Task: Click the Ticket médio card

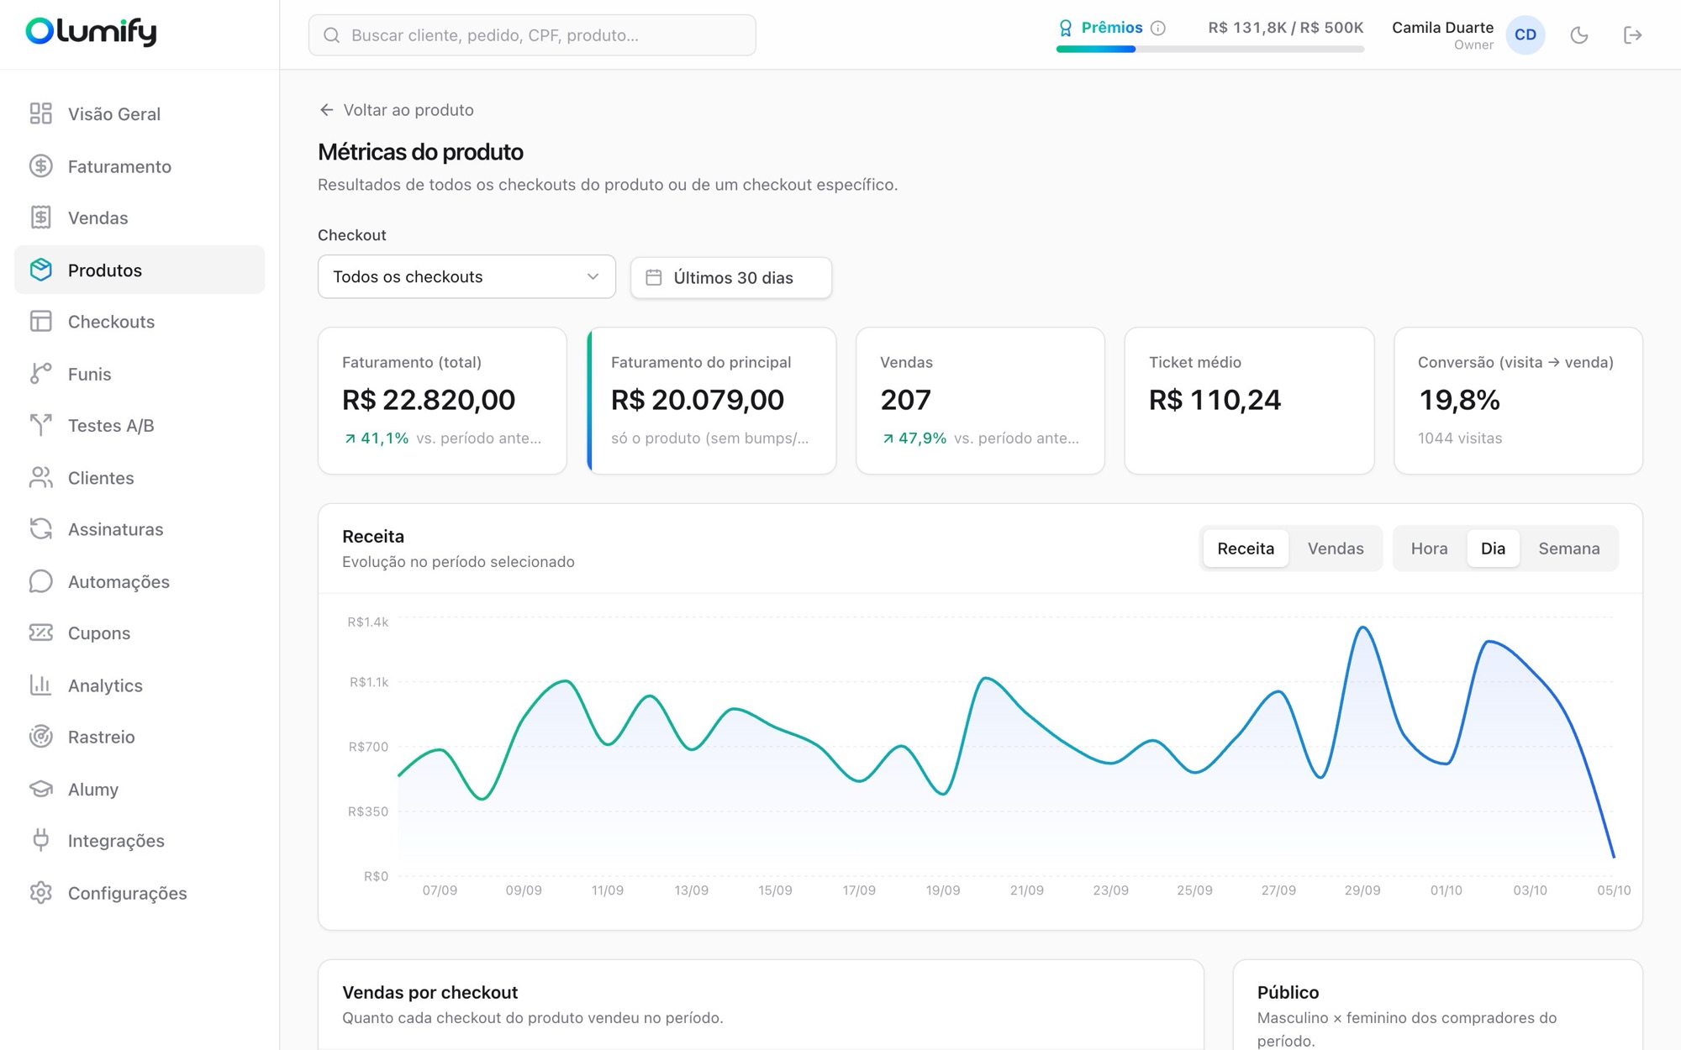Action: (x=1249, y=401)
